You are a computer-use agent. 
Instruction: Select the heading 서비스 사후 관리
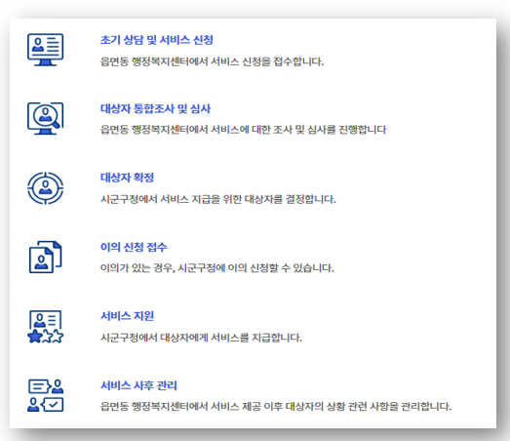pyautogui.click(x=138, y=385)
